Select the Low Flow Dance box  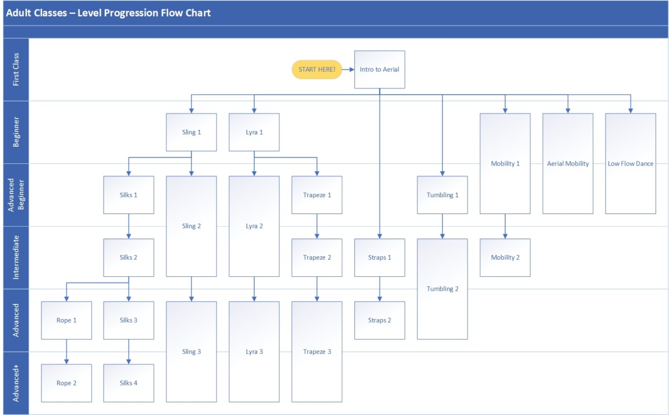coord(631,164)
